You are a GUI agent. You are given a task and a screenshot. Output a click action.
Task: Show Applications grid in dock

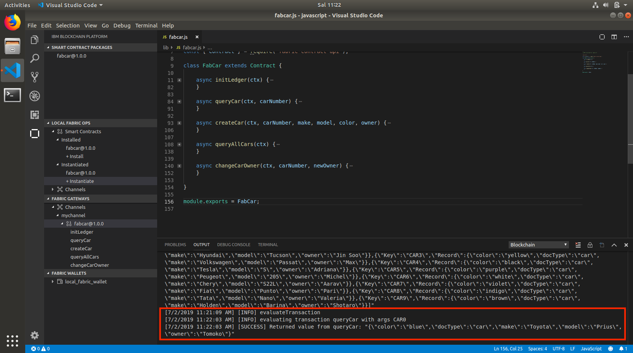pos(12,341)
